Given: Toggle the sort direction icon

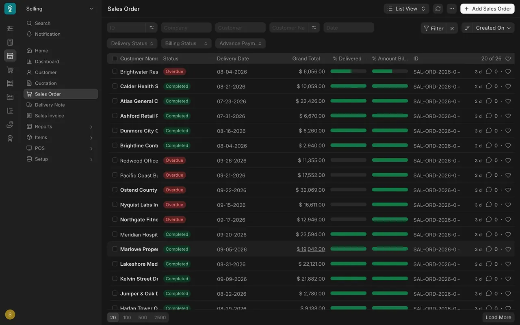Looking at the screenshot, I should coord(467,28).
